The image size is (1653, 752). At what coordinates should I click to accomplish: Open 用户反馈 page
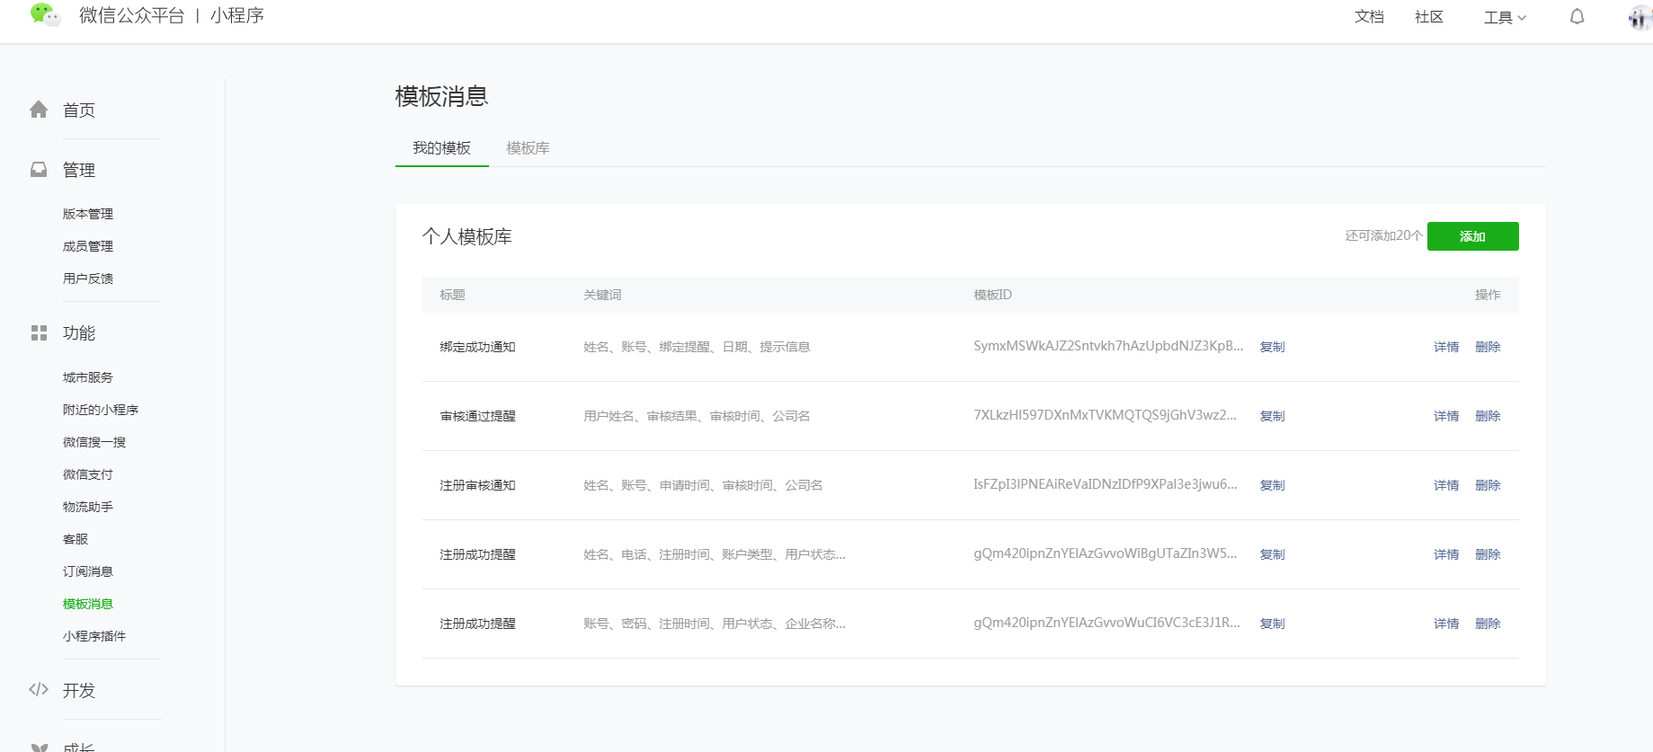point(88,279)
